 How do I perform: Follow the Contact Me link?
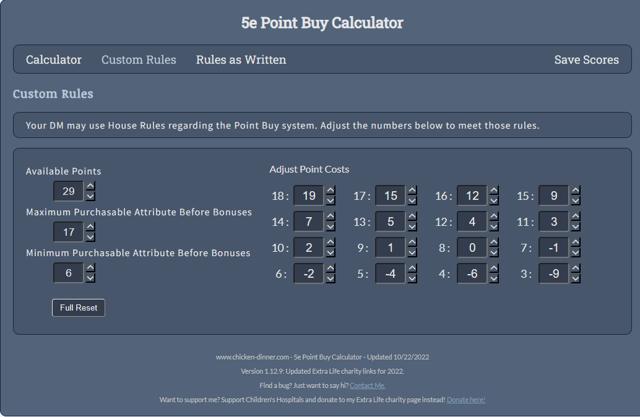pos(367,385)
